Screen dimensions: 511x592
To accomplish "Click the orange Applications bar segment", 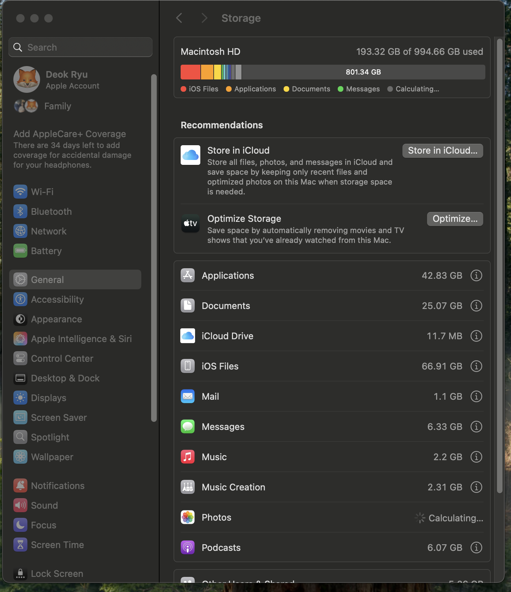I will (x=207, y=72).
